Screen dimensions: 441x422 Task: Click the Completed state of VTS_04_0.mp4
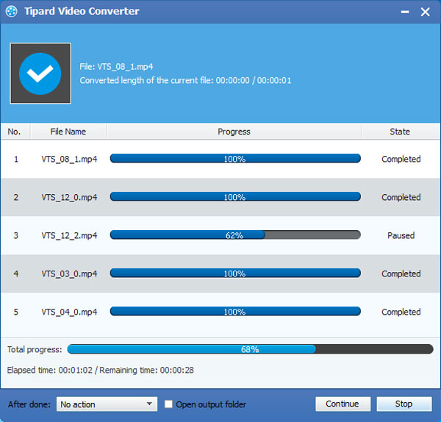pyautogui.click(x=401, y=312)
